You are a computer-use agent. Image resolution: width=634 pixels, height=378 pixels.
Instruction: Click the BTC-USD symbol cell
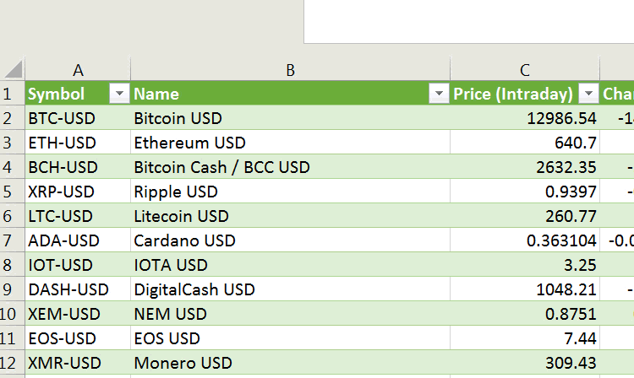point(78,118)
